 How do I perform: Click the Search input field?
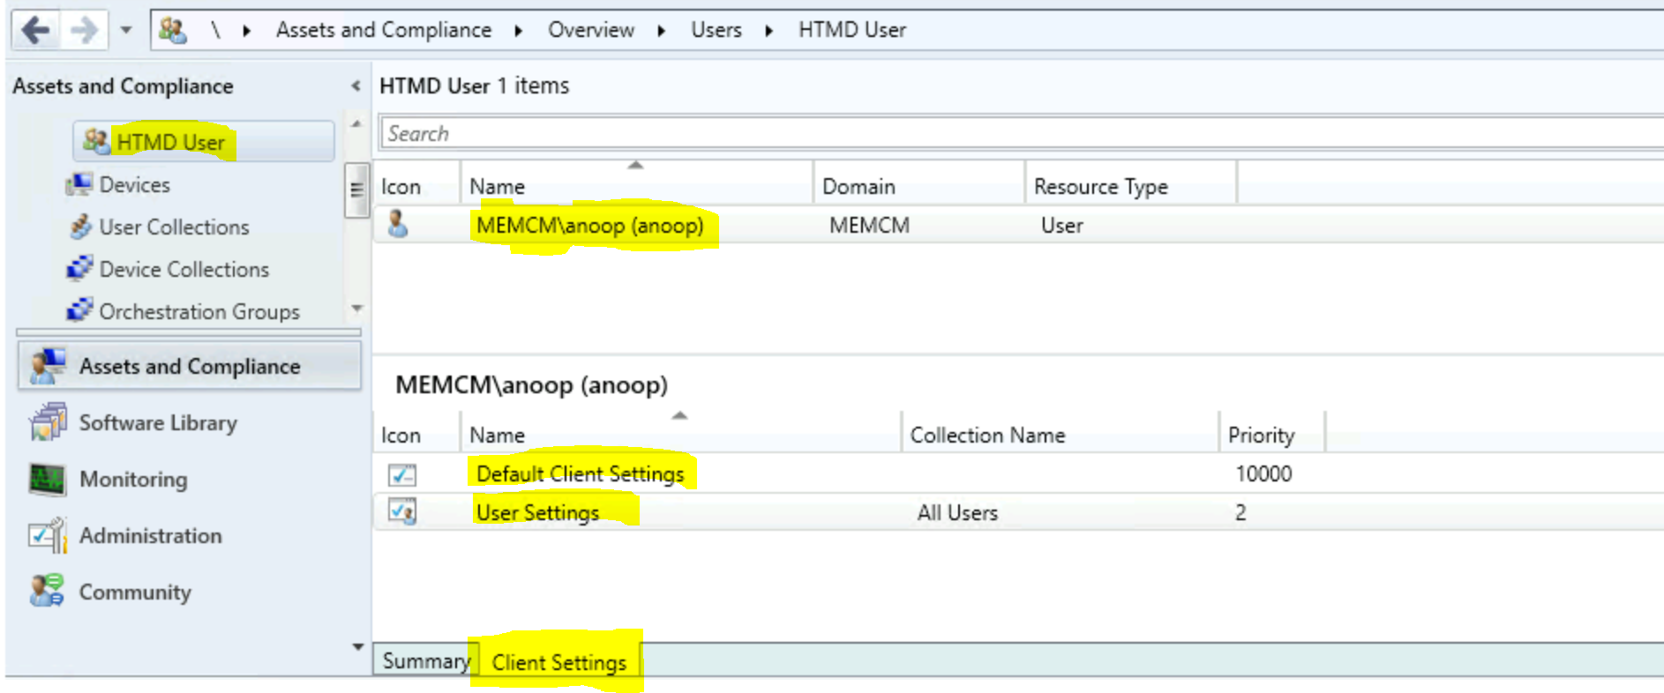1015,134
